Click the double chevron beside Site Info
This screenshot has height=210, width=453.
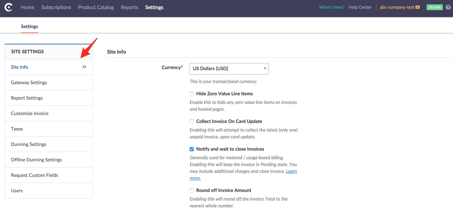84,67
